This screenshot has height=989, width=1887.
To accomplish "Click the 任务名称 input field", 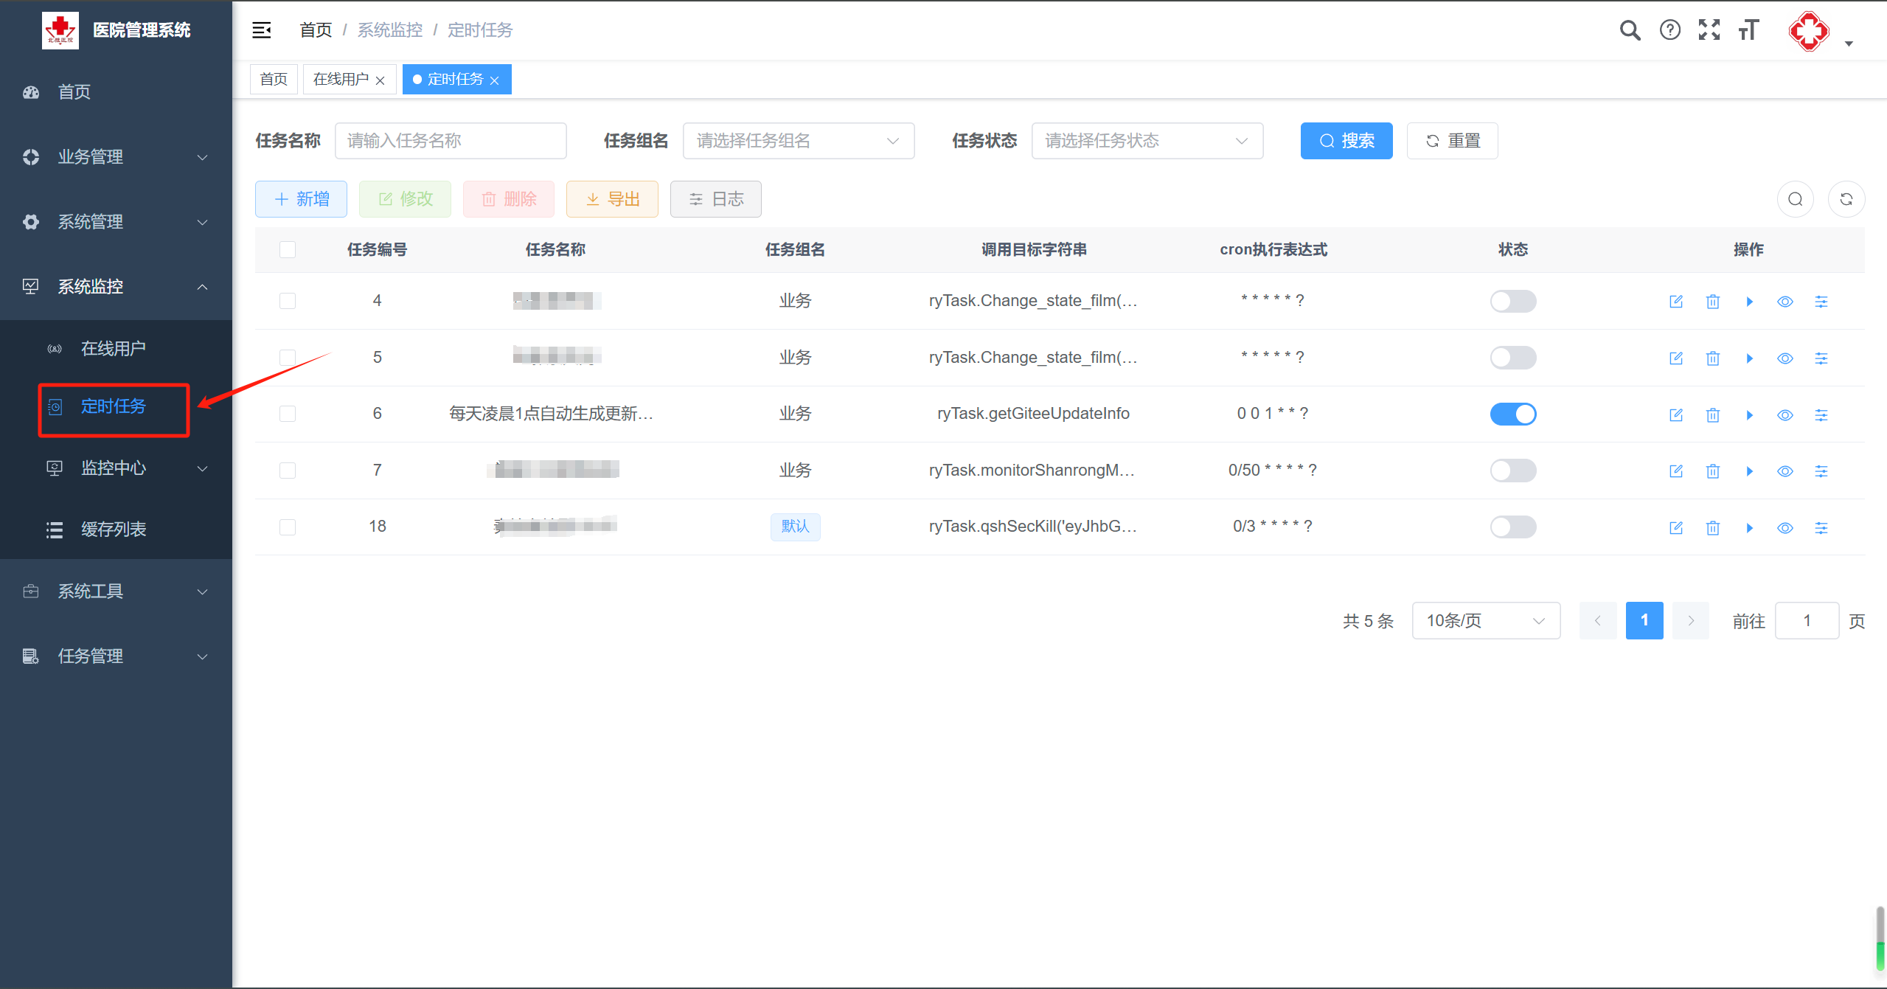I will [x=450, y=141].
